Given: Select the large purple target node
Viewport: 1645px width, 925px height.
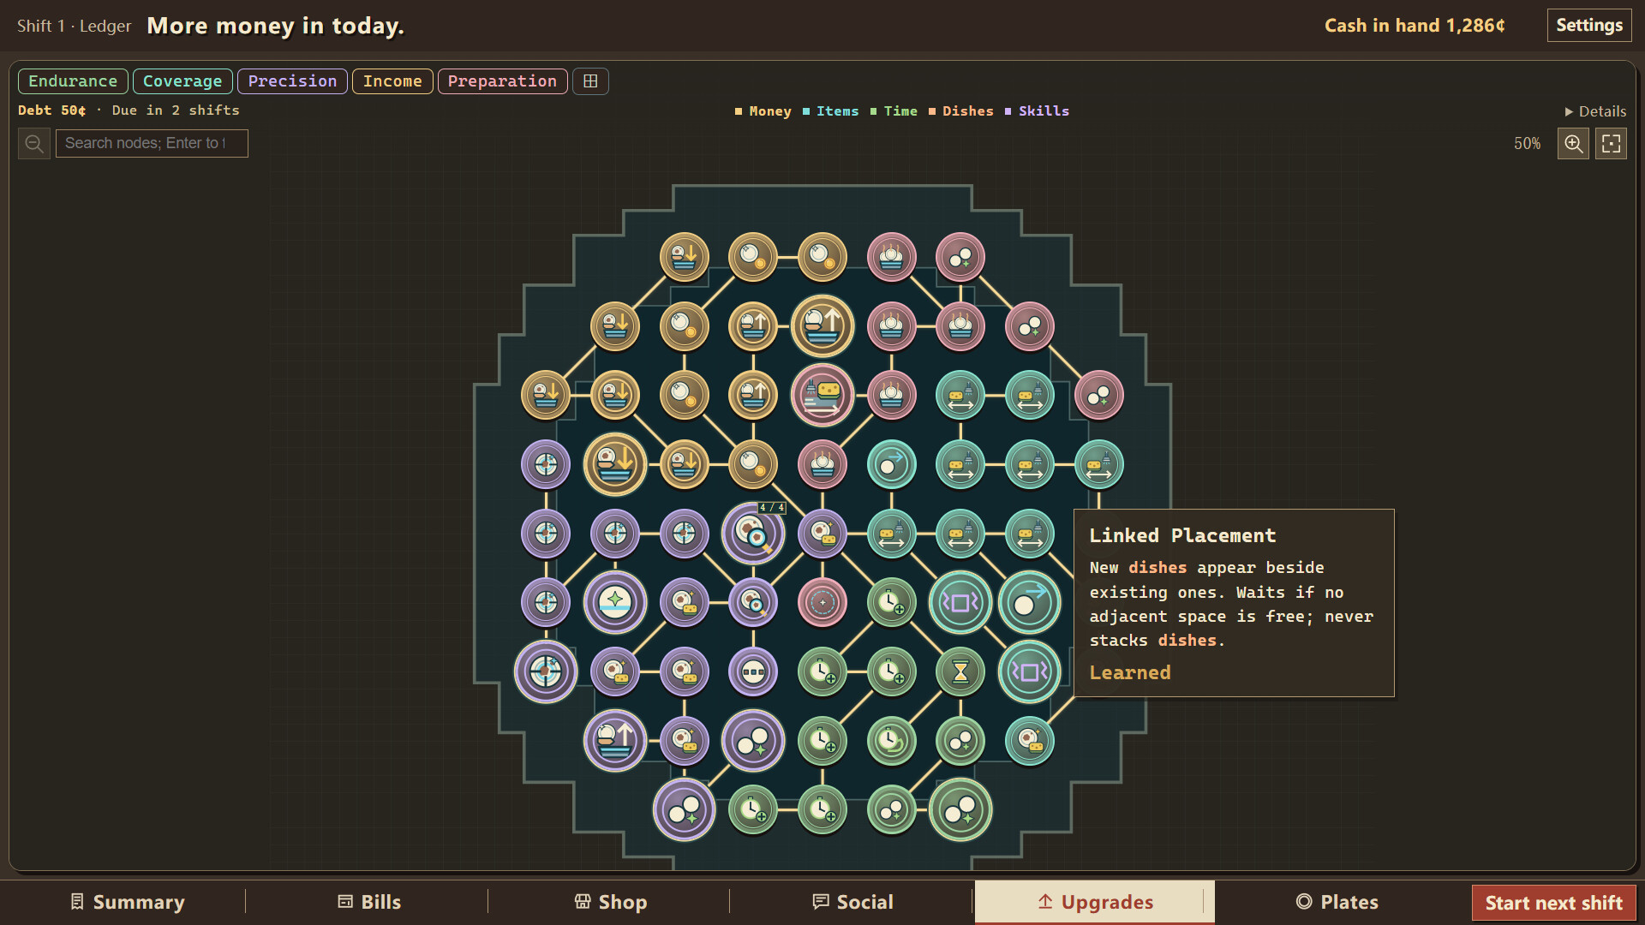Looking at the screenshot, I should tap(546, 671).
